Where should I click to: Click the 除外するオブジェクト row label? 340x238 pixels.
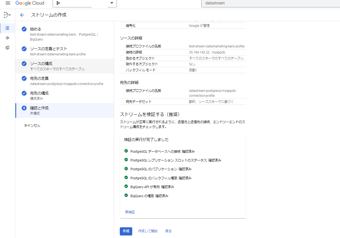(142, 64)
